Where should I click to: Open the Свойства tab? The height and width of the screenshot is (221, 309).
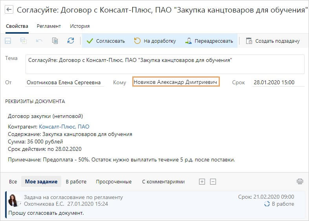pos(17,26)
